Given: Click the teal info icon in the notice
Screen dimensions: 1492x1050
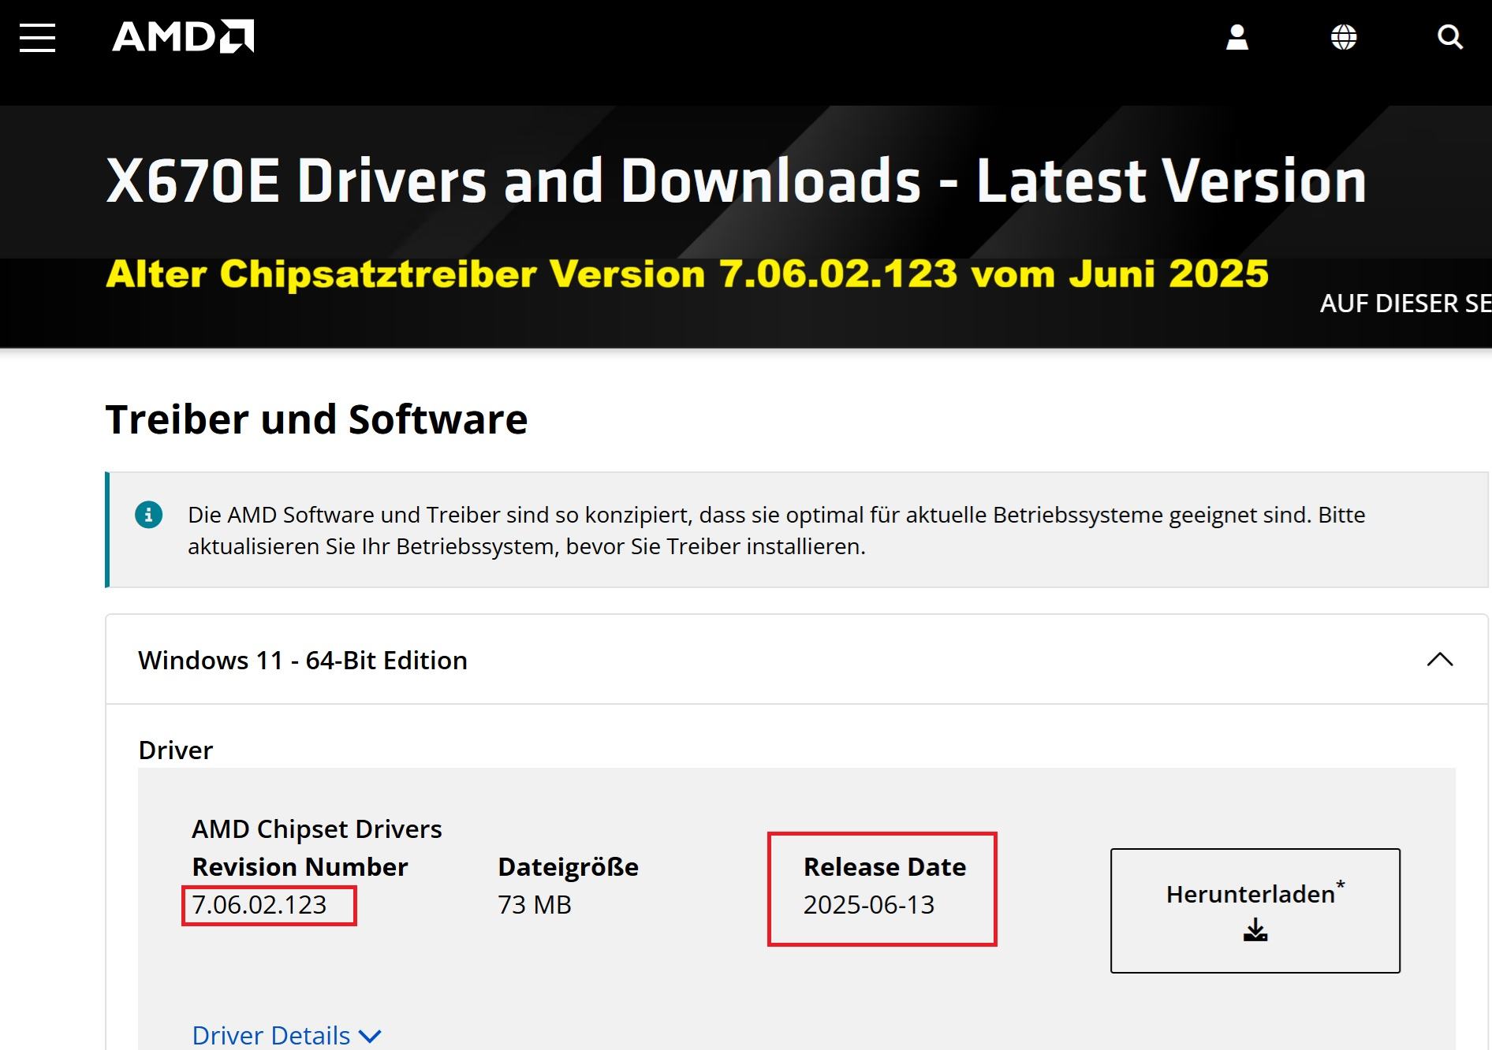Looking at the screenshot, I should [149, 515].
